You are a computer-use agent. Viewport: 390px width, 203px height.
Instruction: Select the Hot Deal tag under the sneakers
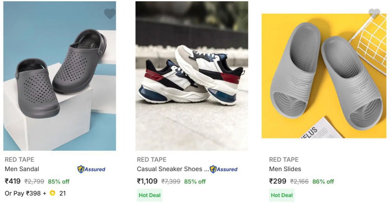149,195
